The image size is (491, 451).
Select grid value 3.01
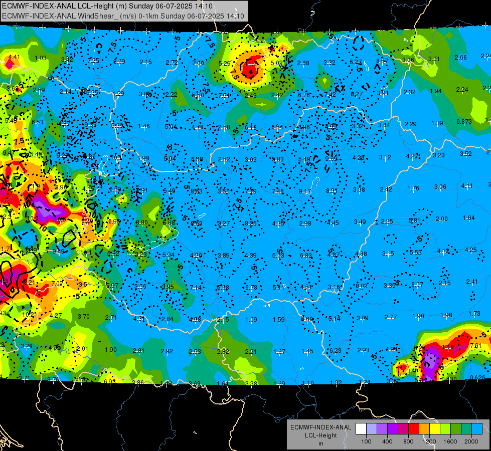tap(434, 59)
